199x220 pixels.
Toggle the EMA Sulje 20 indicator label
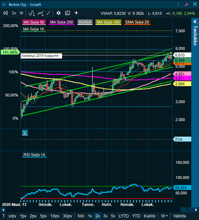click(x=137, y=22)
